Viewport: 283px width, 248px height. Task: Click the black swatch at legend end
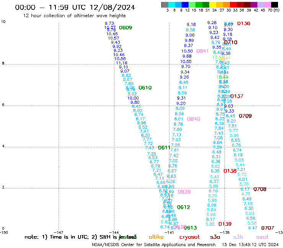(274, 5)
